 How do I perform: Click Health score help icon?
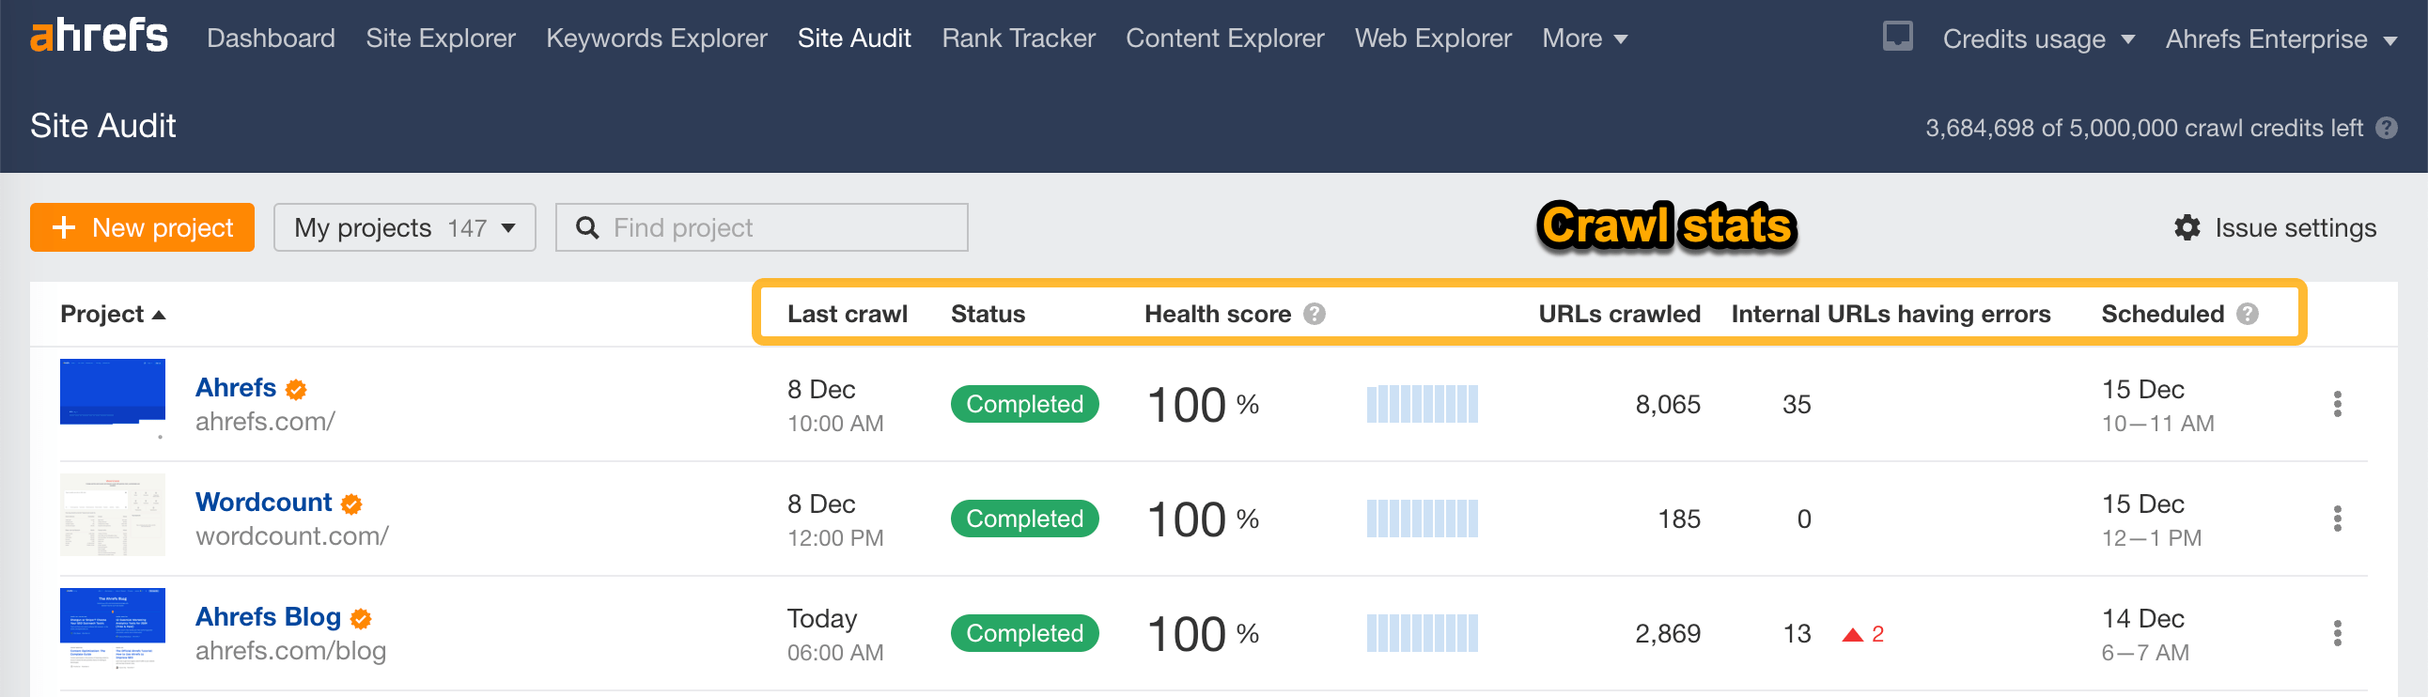(1314, 314)
